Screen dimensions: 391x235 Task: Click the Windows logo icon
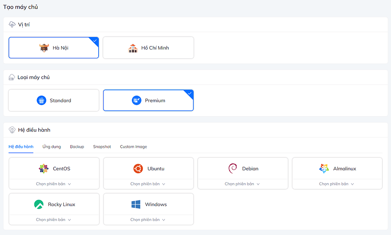135,204
